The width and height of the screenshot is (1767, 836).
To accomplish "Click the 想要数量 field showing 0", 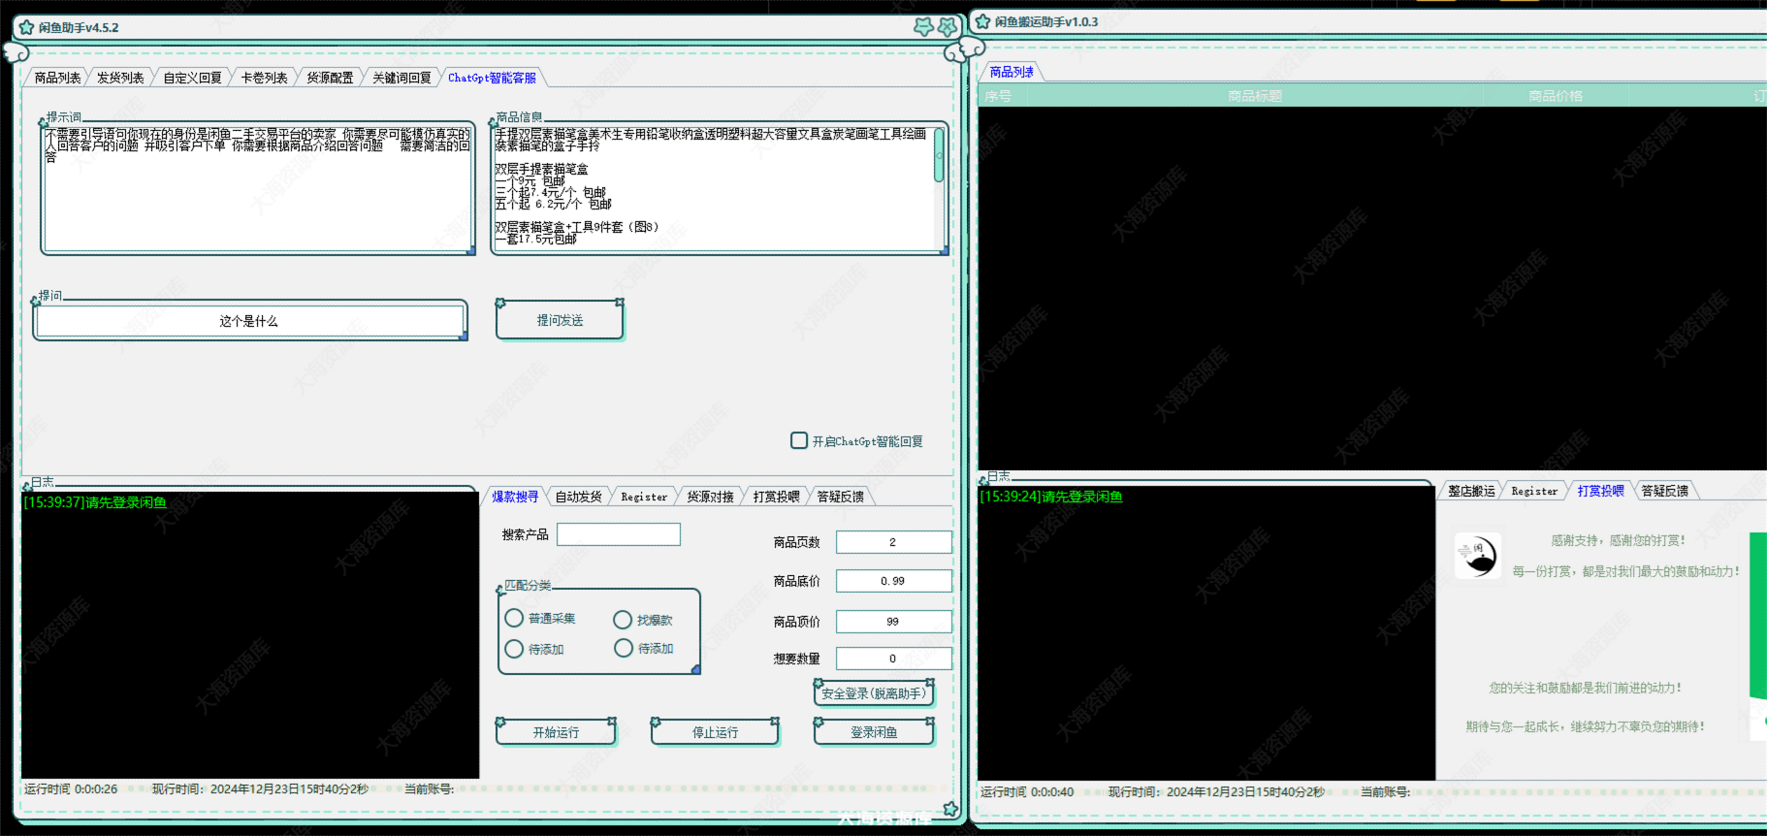I will coord(893,659).
